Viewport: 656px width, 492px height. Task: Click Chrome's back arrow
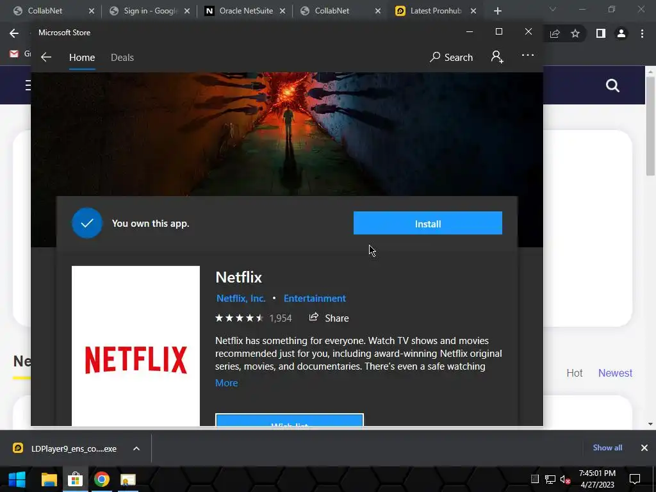click(14, 33)
